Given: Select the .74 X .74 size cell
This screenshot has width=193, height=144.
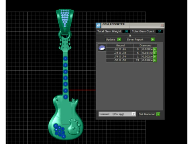Looking at the screenshot, I should (x=120, y=56).
